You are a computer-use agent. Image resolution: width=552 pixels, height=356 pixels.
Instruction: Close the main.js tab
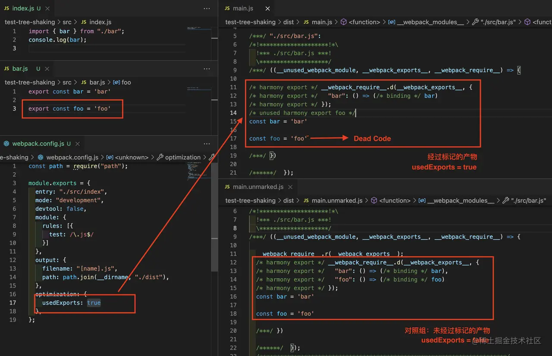click(x=268, y=9)
